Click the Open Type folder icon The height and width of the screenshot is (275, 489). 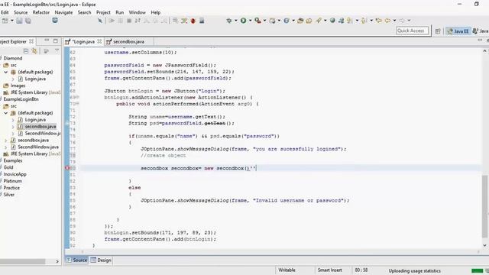[x=300, y=21]
